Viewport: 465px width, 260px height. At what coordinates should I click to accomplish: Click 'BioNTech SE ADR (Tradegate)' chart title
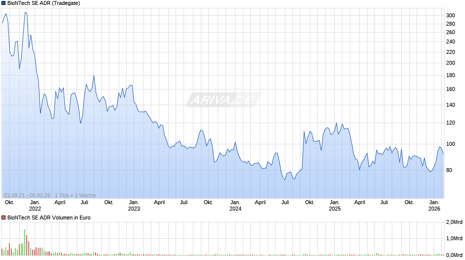pyautogui.click(x=44, y=3)
